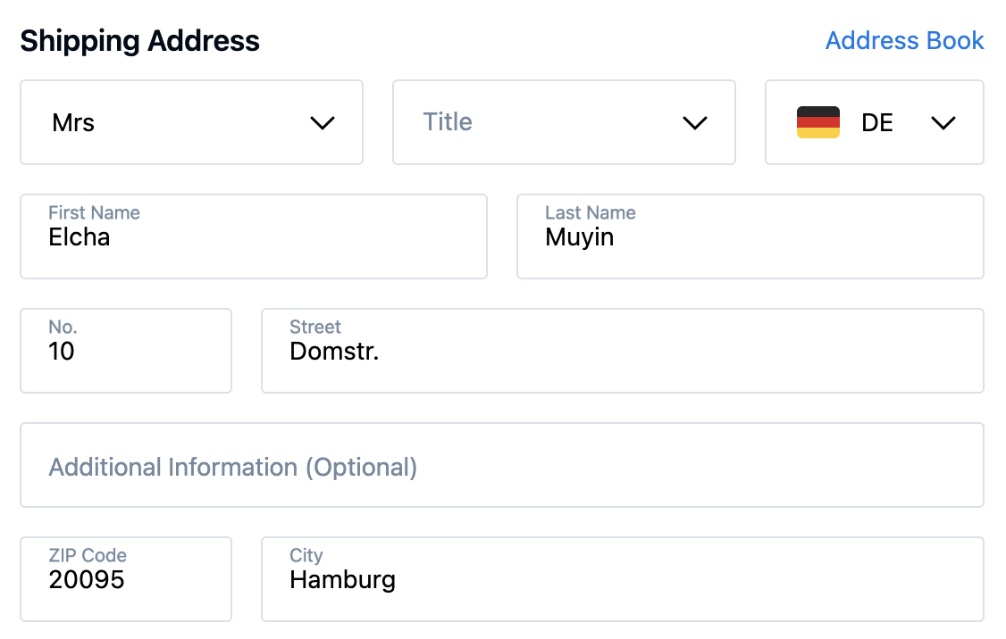Screen dimensions: 1006x639
Task: Click the City field containing Hamburg
Action: point(622,580)
